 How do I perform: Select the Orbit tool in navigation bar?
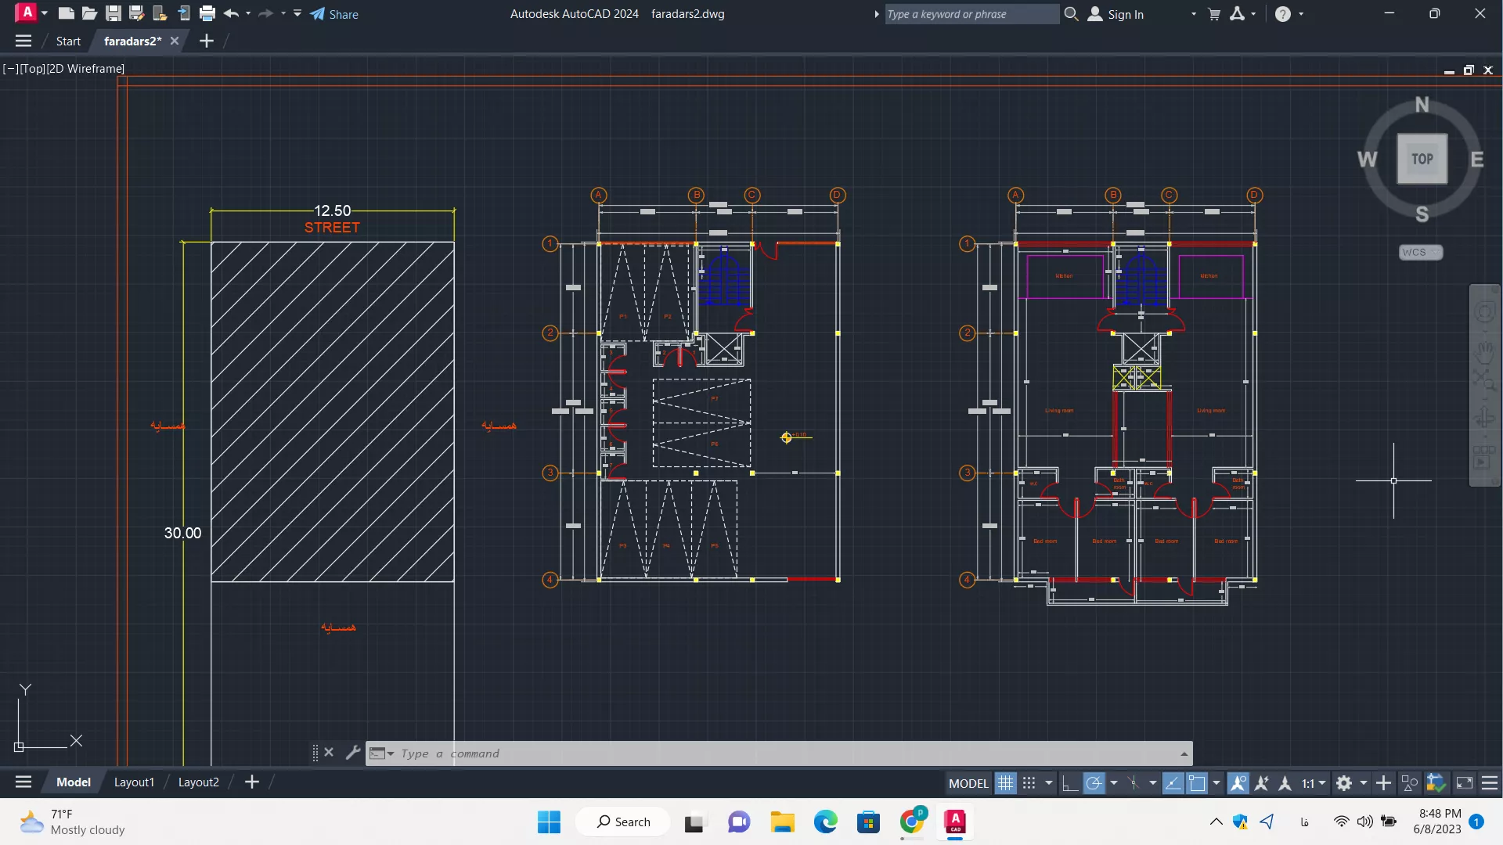(x=1484, y=418)
